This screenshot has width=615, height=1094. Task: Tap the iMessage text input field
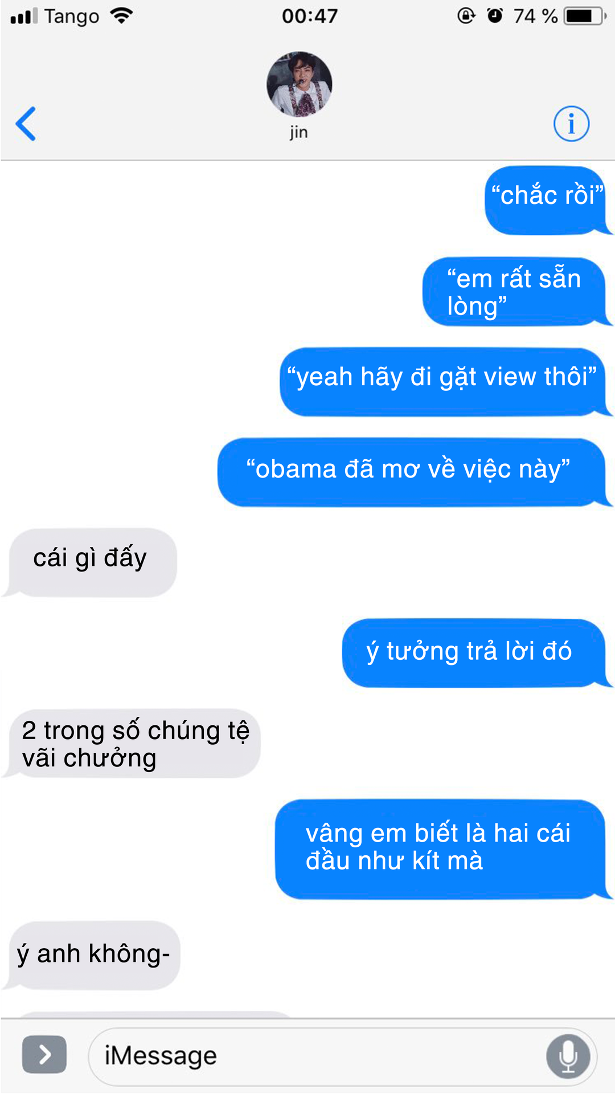coord(343,1057)
